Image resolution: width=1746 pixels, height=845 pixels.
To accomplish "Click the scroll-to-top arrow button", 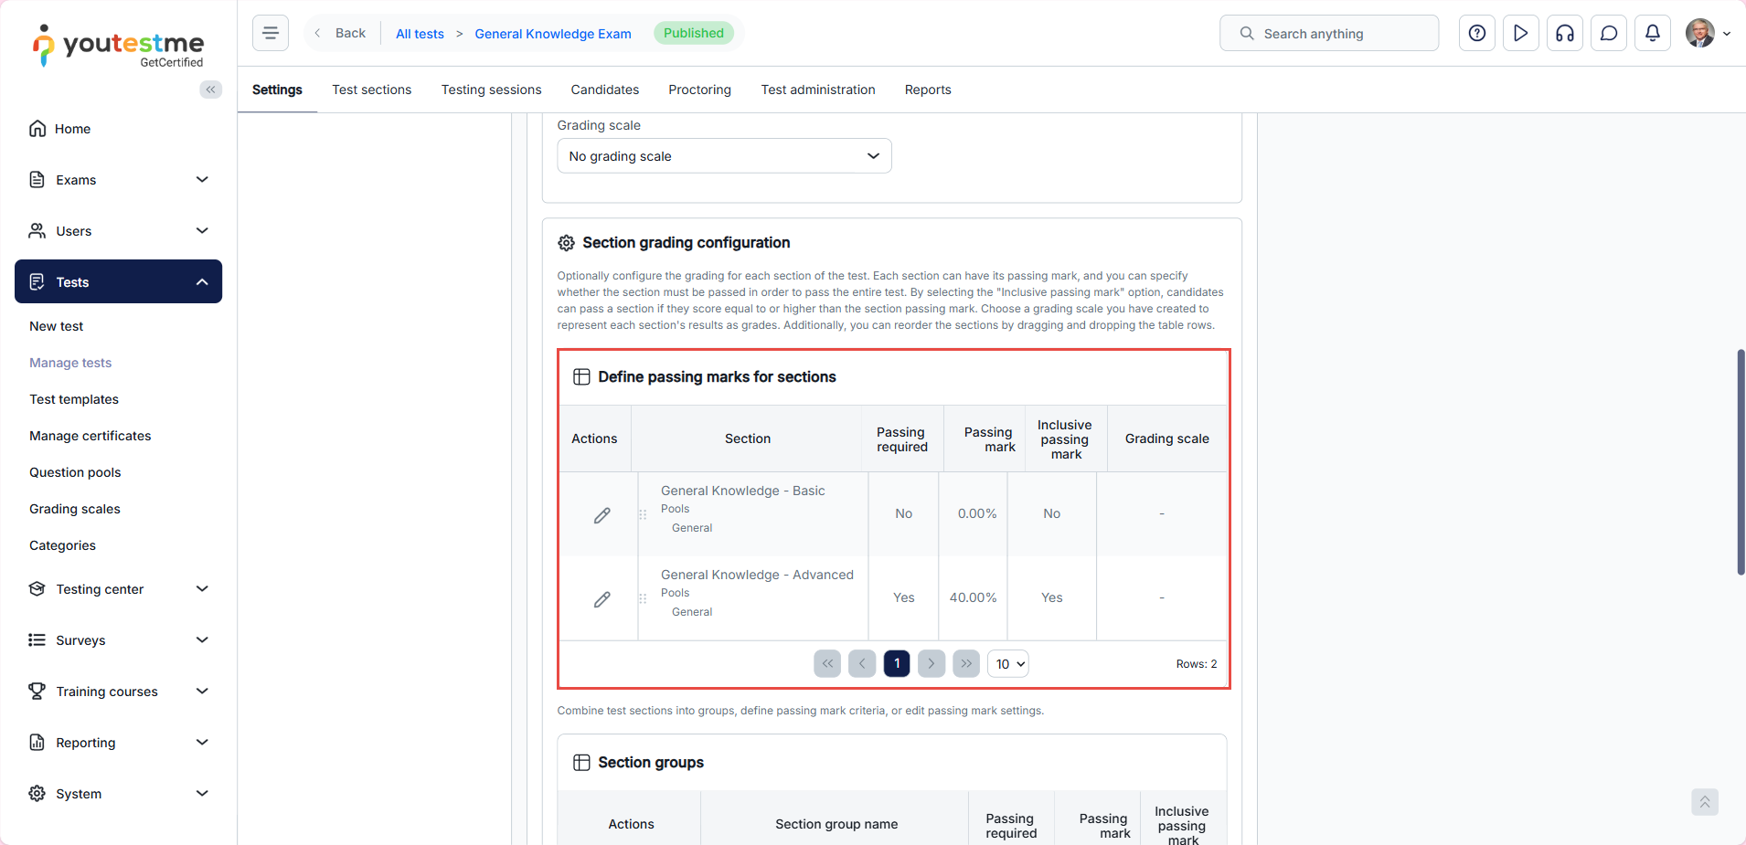I will [x=1704, y=802].
